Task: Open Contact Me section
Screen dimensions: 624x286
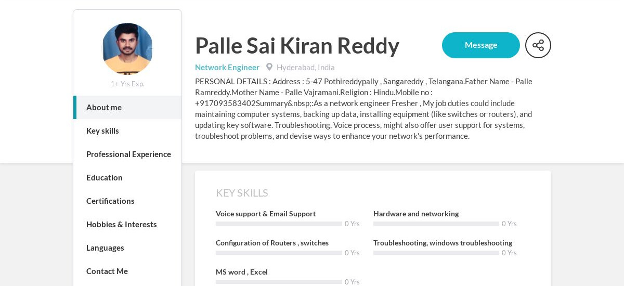Action: pos(127,271)
